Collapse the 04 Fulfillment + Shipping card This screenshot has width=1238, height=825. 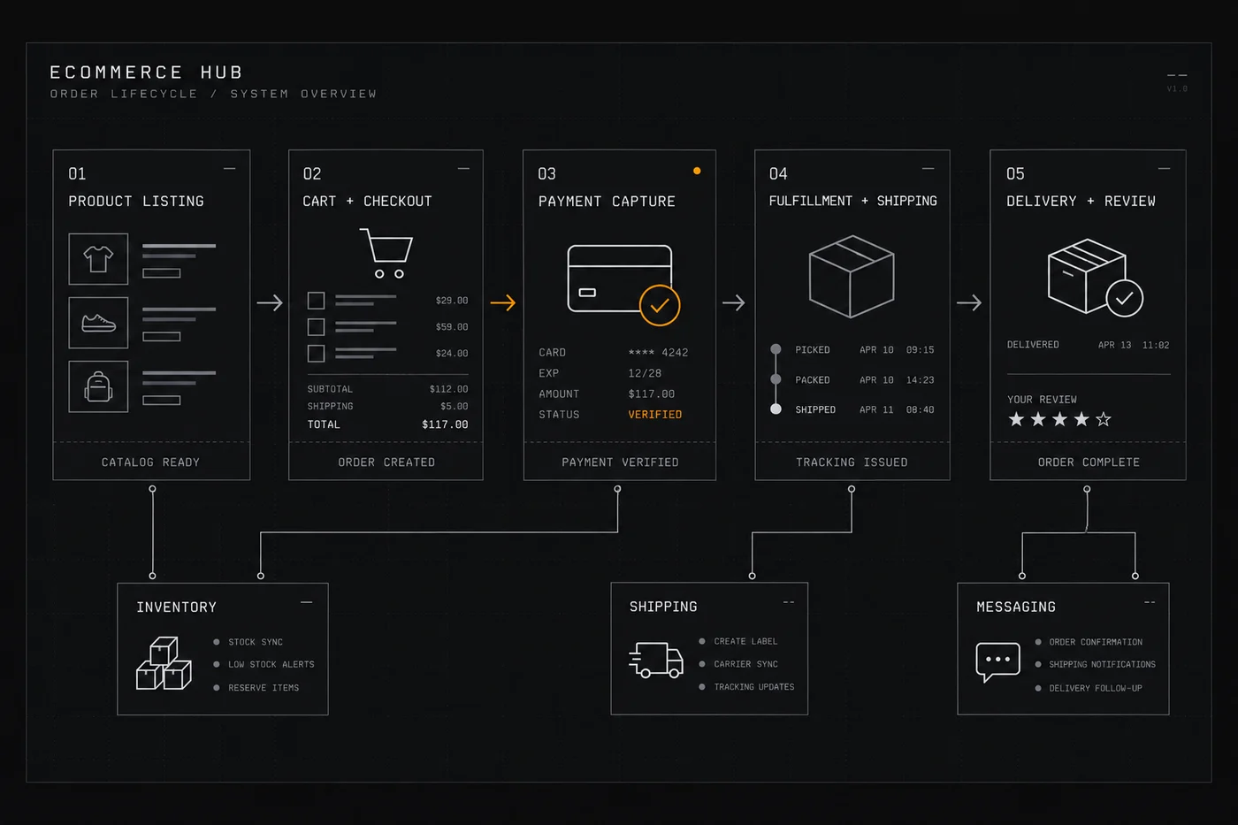(x=928, y=168)
